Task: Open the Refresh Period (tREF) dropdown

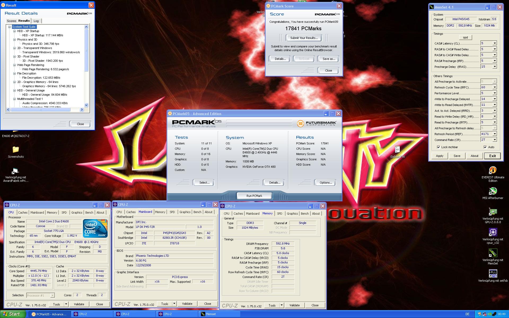Action: click(494, 134)
